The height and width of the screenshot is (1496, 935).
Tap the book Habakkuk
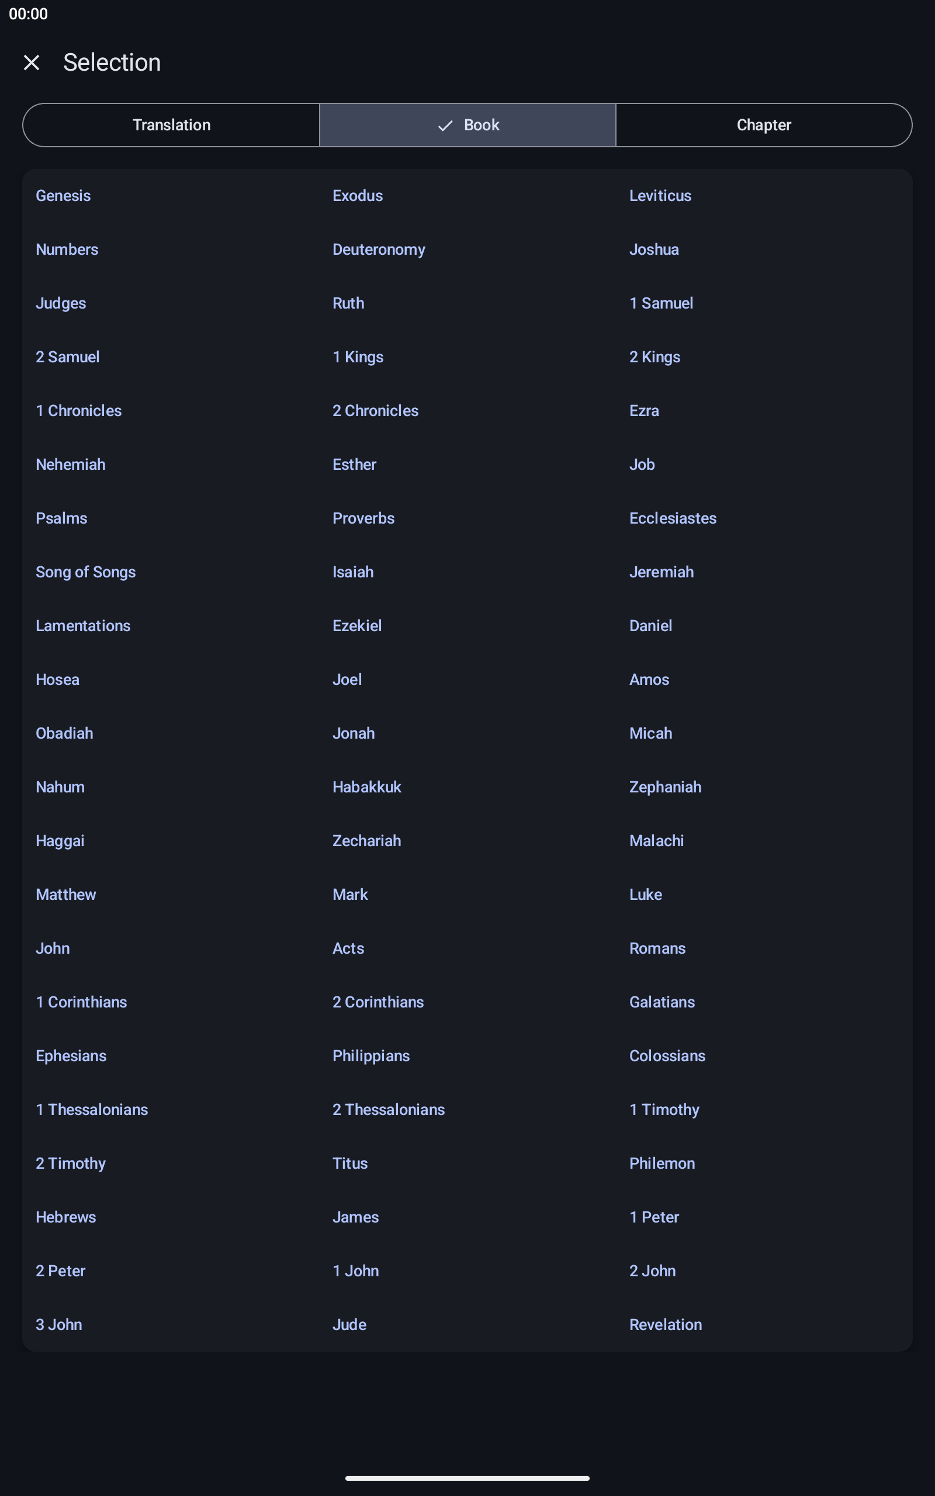(x=367, y=787)
